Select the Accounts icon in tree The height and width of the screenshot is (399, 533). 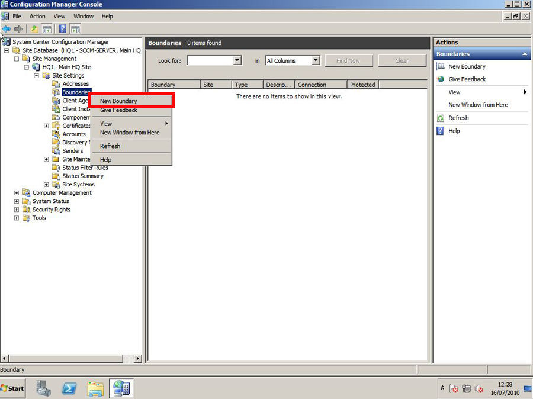click(x=56, y=134)
